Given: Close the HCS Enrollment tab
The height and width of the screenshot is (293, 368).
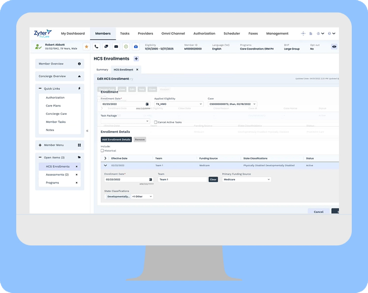Looking at the screenshot, I should coord(137,70).
